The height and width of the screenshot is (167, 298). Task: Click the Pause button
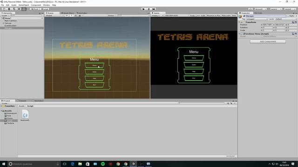pyautogui.click(x=149, y=9)
